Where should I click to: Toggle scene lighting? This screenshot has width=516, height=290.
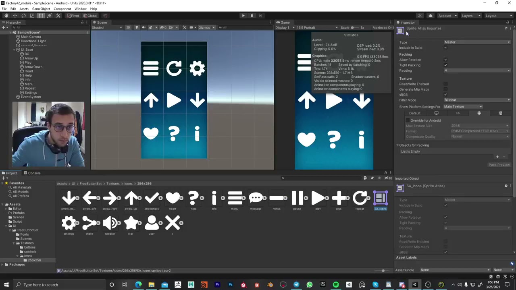(137, 27)
